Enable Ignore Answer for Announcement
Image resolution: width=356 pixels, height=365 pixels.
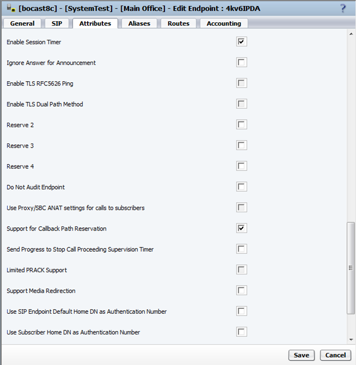pos(241,63)
